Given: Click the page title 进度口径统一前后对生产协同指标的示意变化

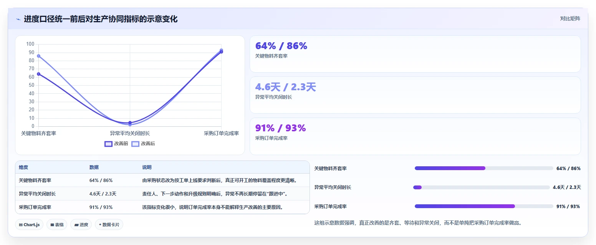Looking at the screenshot, I should (101, 19).
